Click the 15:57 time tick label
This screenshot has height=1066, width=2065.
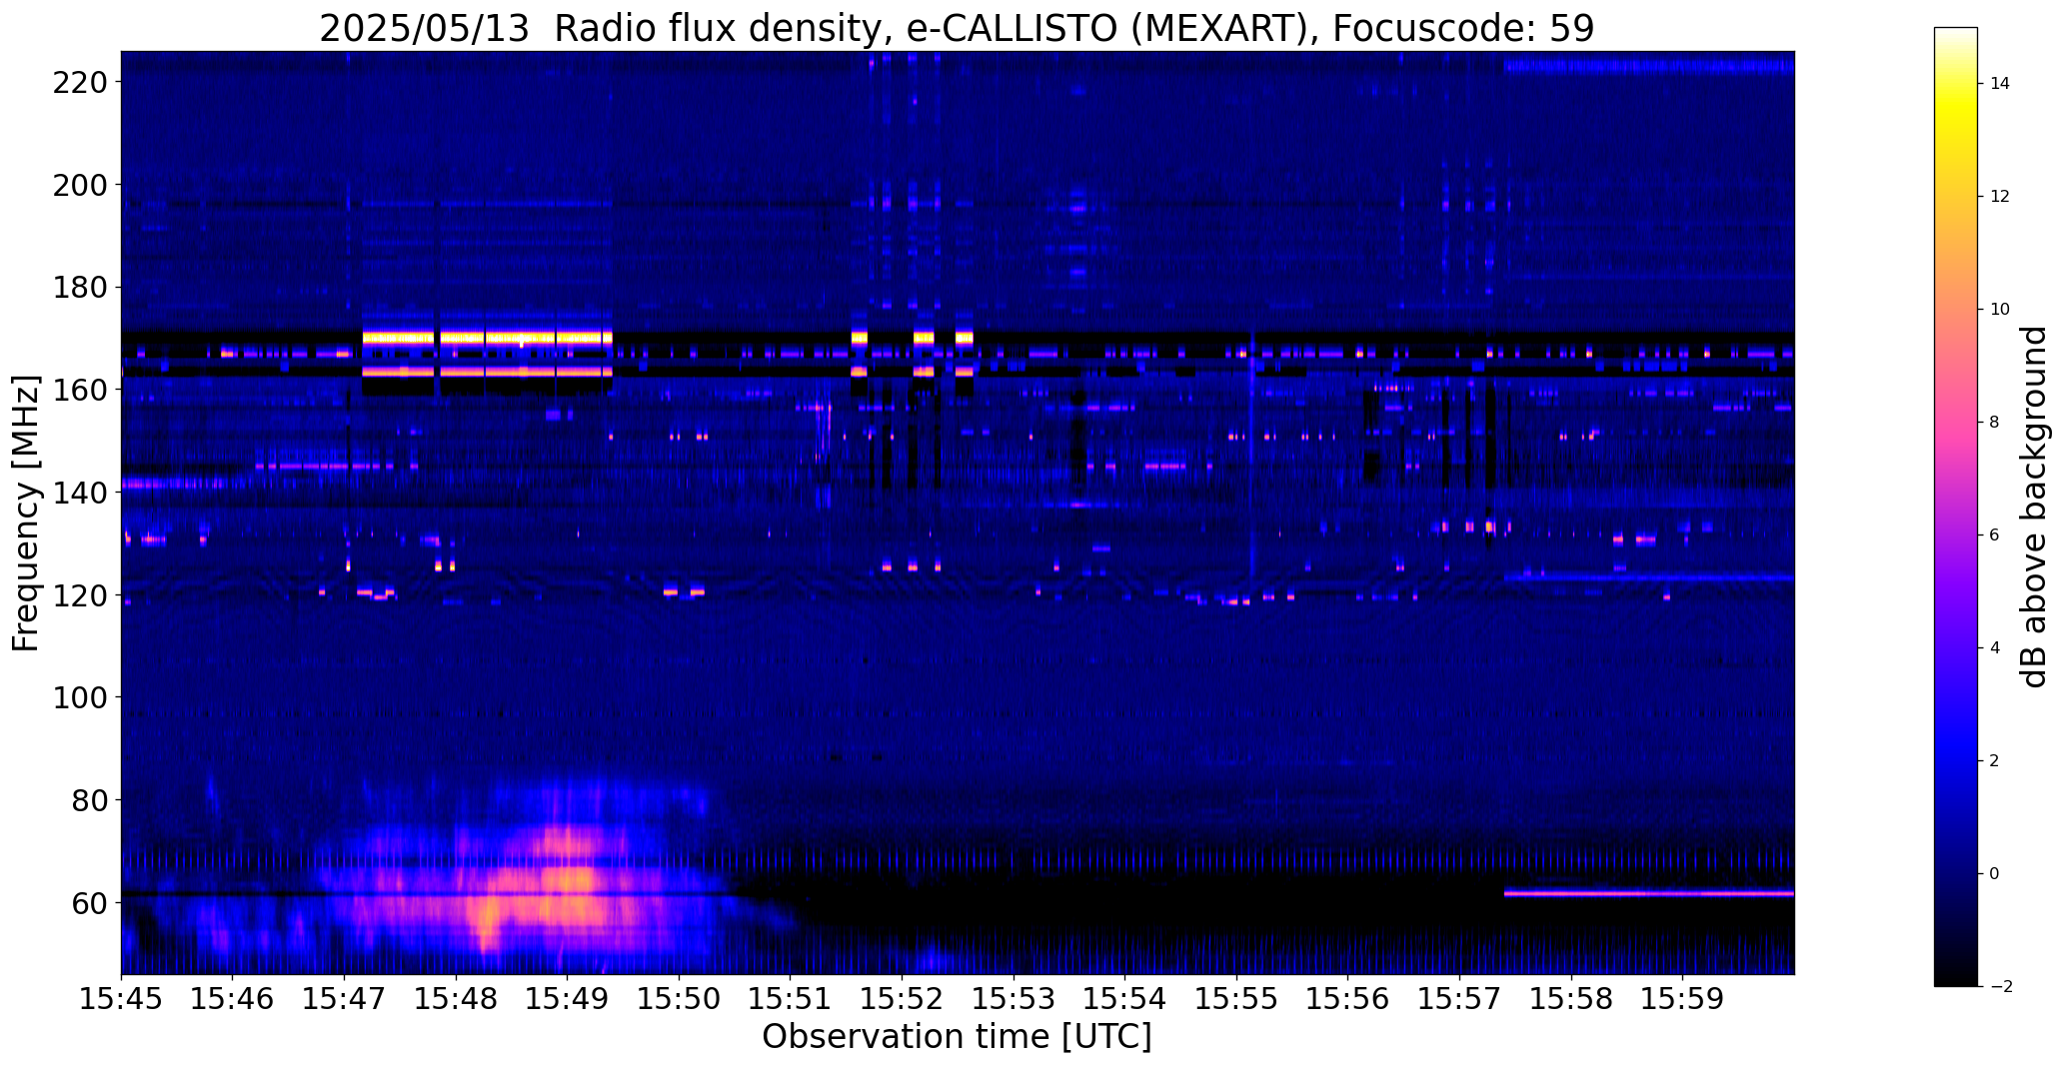[1460, 999]
